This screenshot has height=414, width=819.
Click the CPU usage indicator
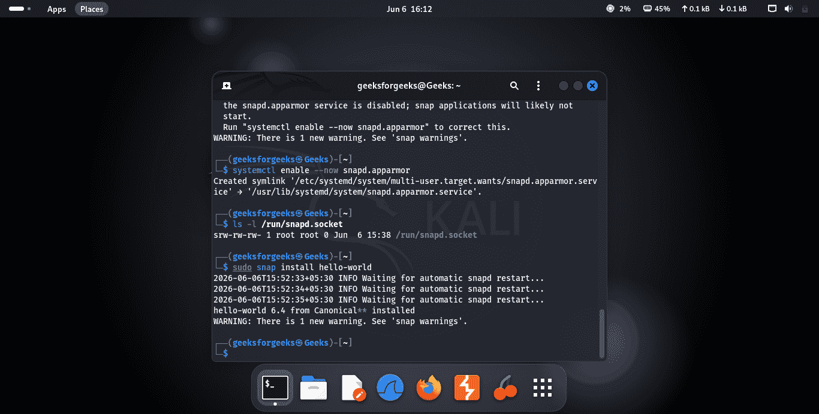point(618,9)
